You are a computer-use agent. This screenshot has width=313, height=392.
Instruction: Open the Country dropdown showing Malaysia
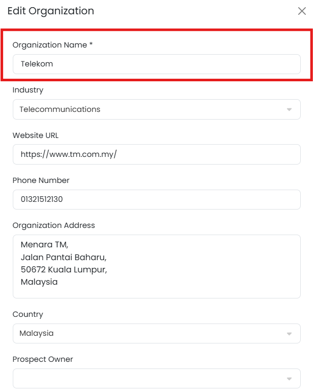[x=151, y=333]
